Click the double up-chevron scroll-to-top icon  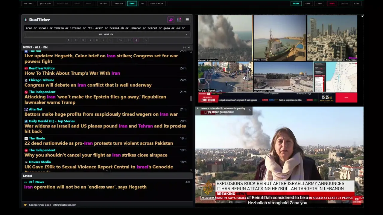coord(97,40)
